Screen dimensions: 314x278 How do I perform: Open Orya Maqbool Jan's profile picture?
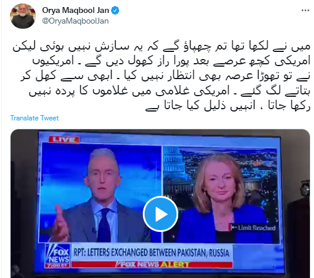[x=23, y=16]
